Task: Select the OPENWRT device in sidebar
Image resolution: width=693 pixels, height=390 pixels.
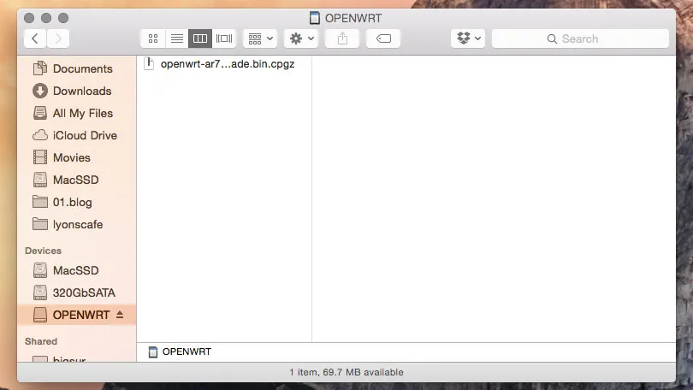Action: [76, 315]
